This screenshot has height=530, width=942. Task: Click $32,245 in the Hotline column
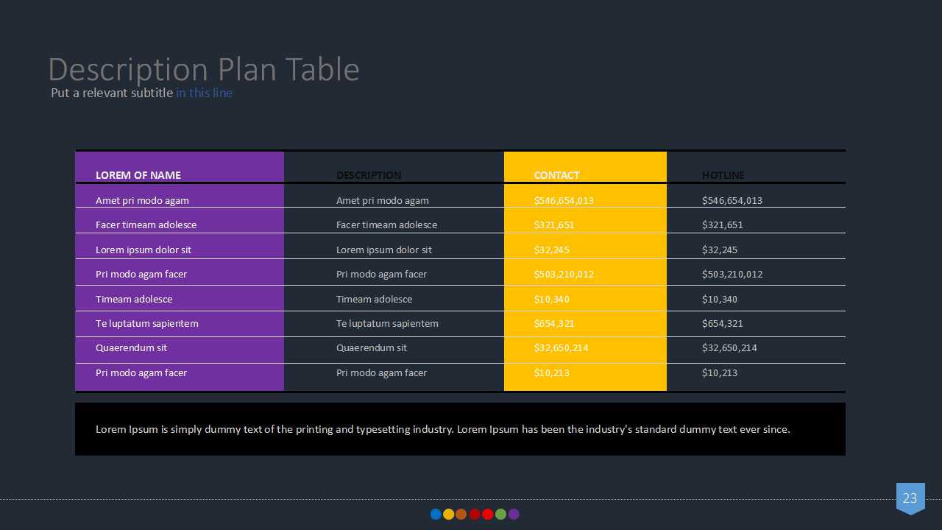pos(720,250)
